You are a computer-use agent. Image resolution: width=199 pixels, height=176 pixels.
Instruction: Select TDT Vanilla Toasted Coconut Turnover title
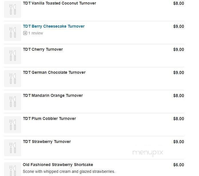pos(59,3)
